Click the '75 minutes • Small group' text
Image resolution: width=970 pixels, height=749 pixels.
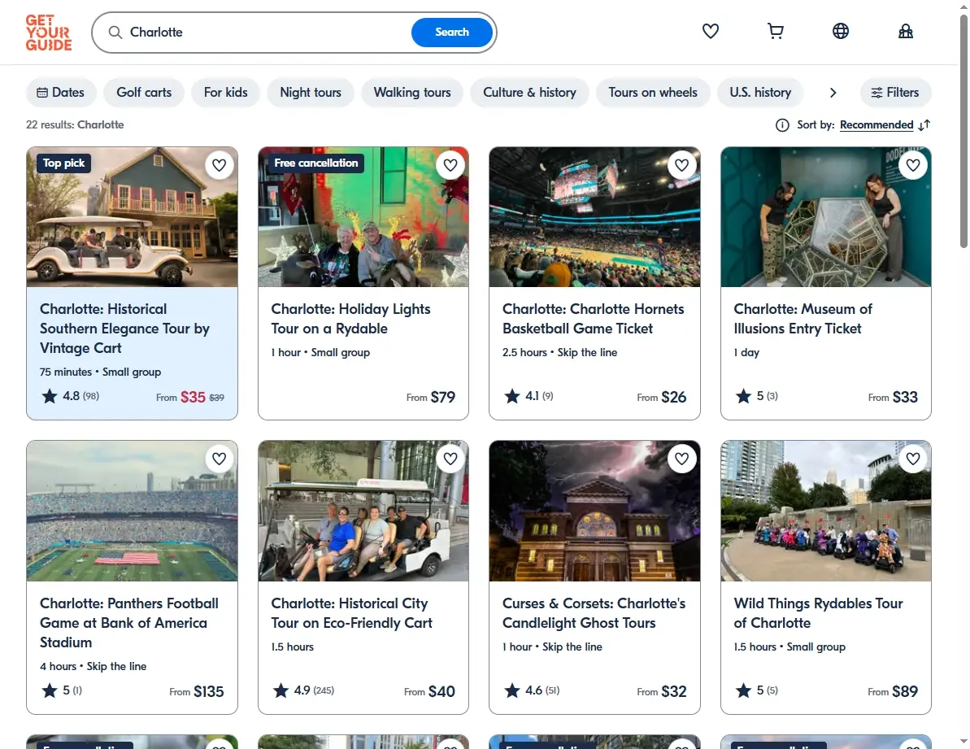tap(100, 372)
